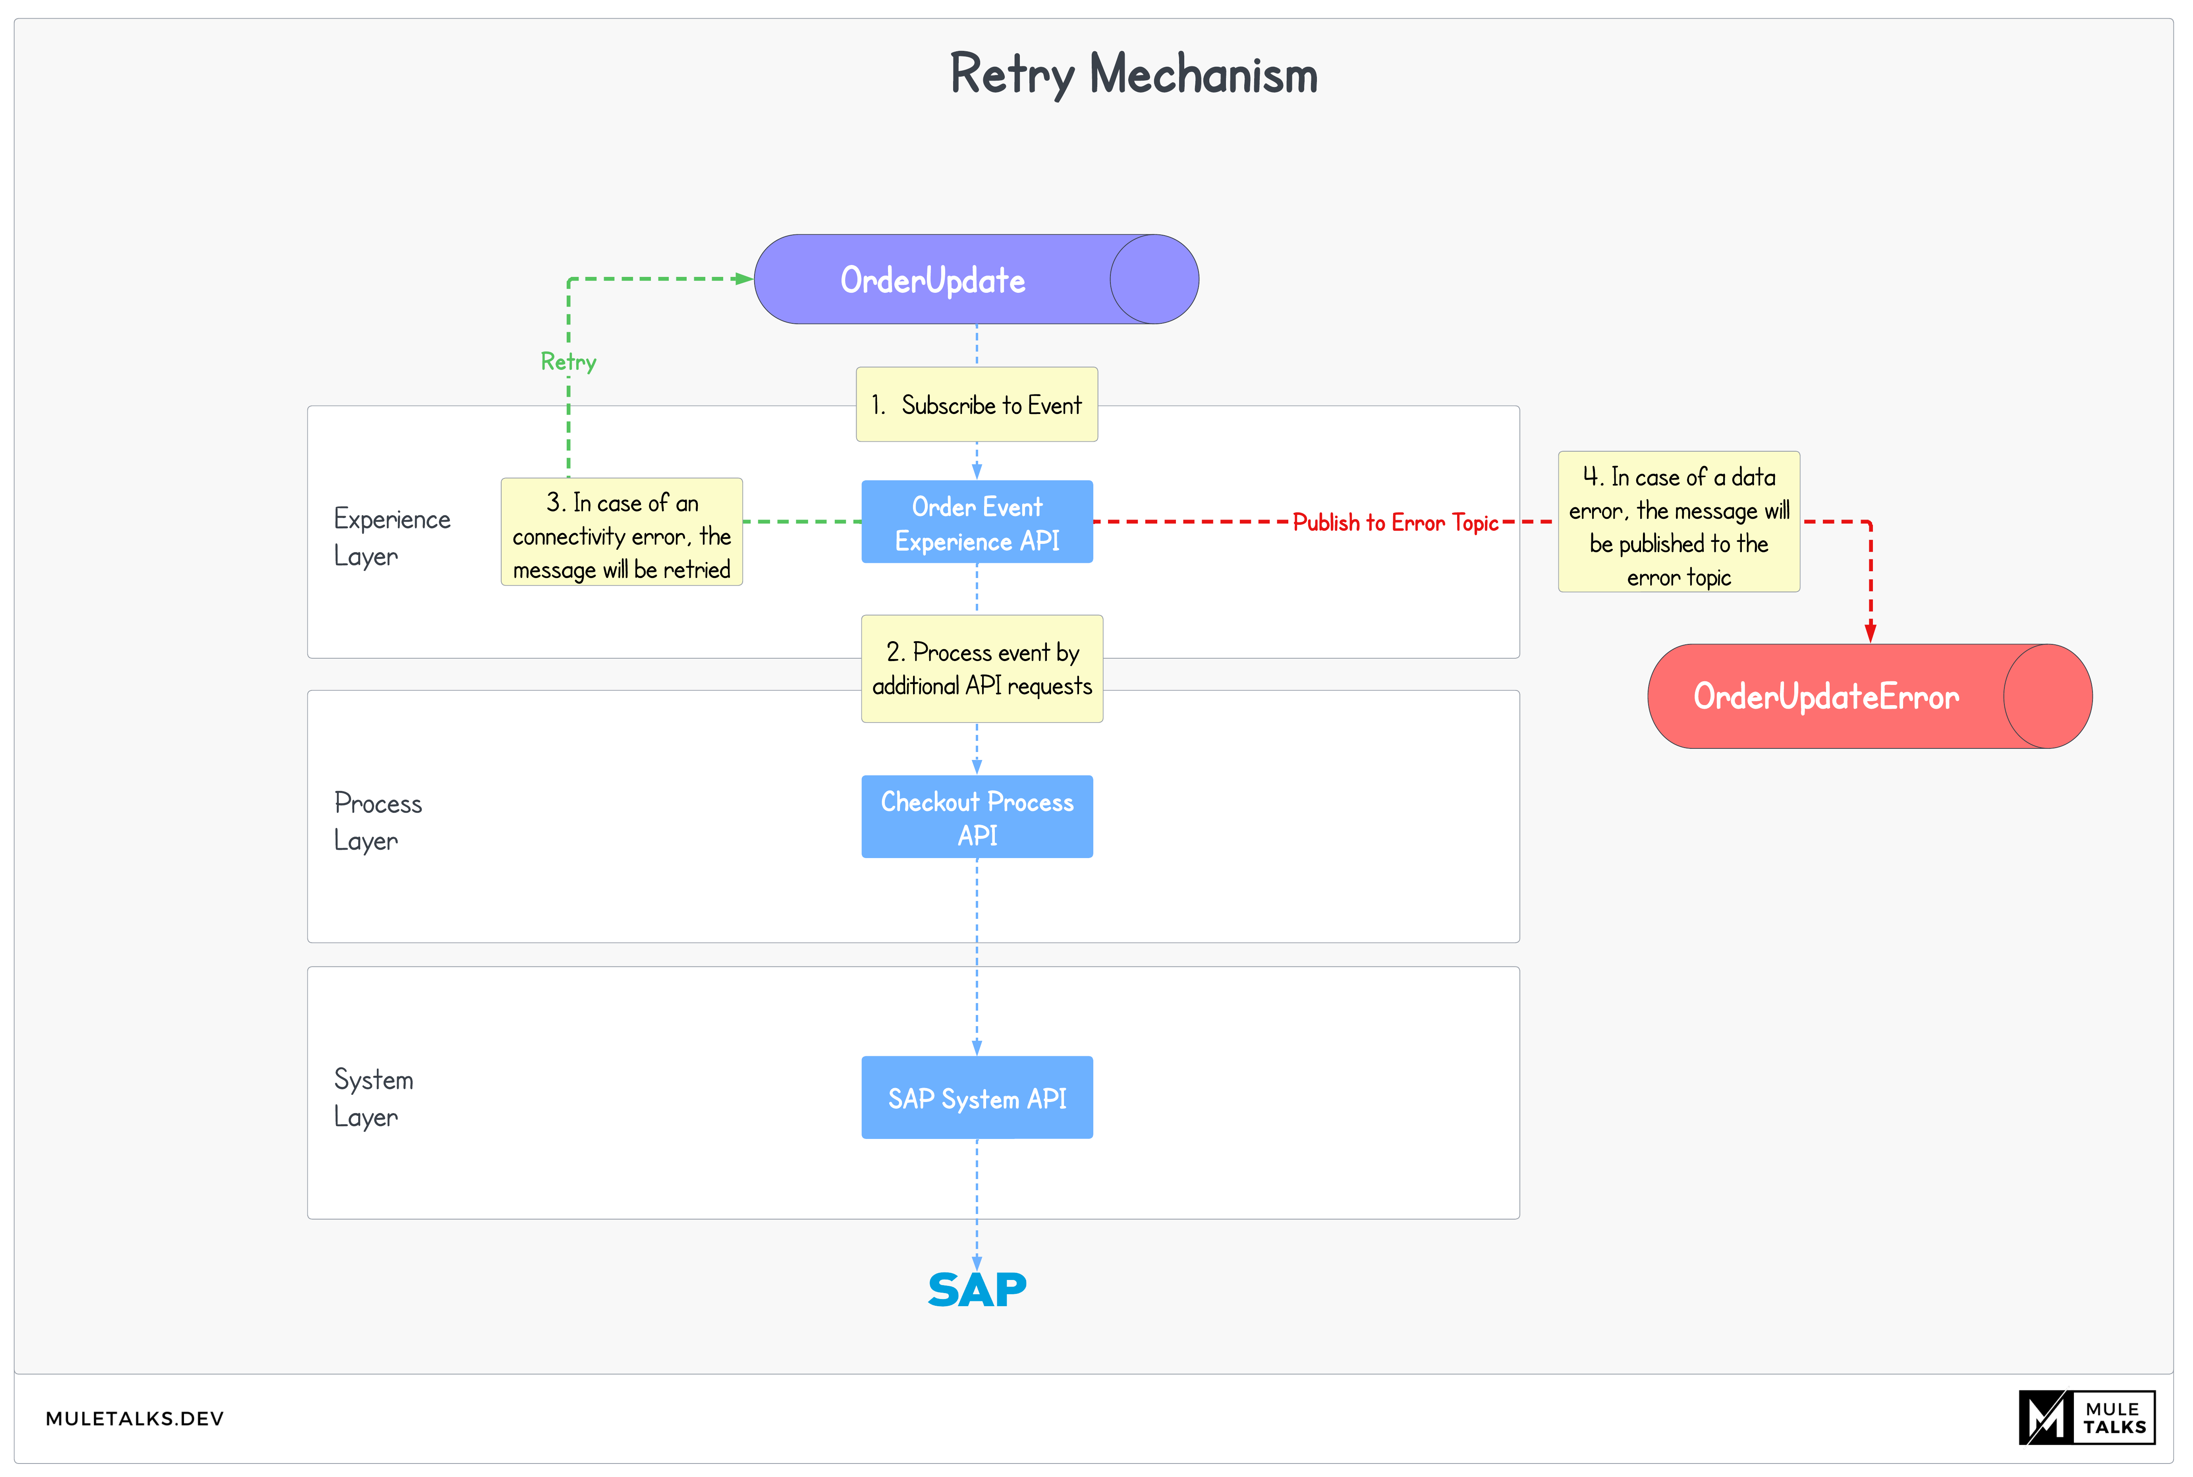Click the connectivity error retry note
Screen dimensions: 2193x1477
coord(622,533)
